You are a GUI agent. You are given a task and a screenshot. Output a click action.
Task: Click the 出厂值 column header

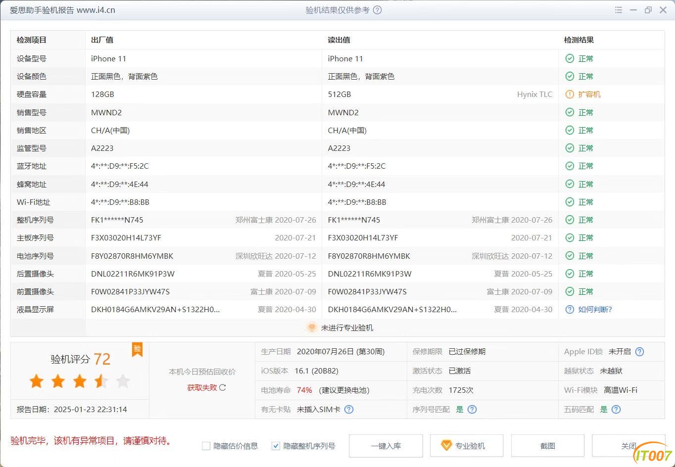tap(102, 40)
